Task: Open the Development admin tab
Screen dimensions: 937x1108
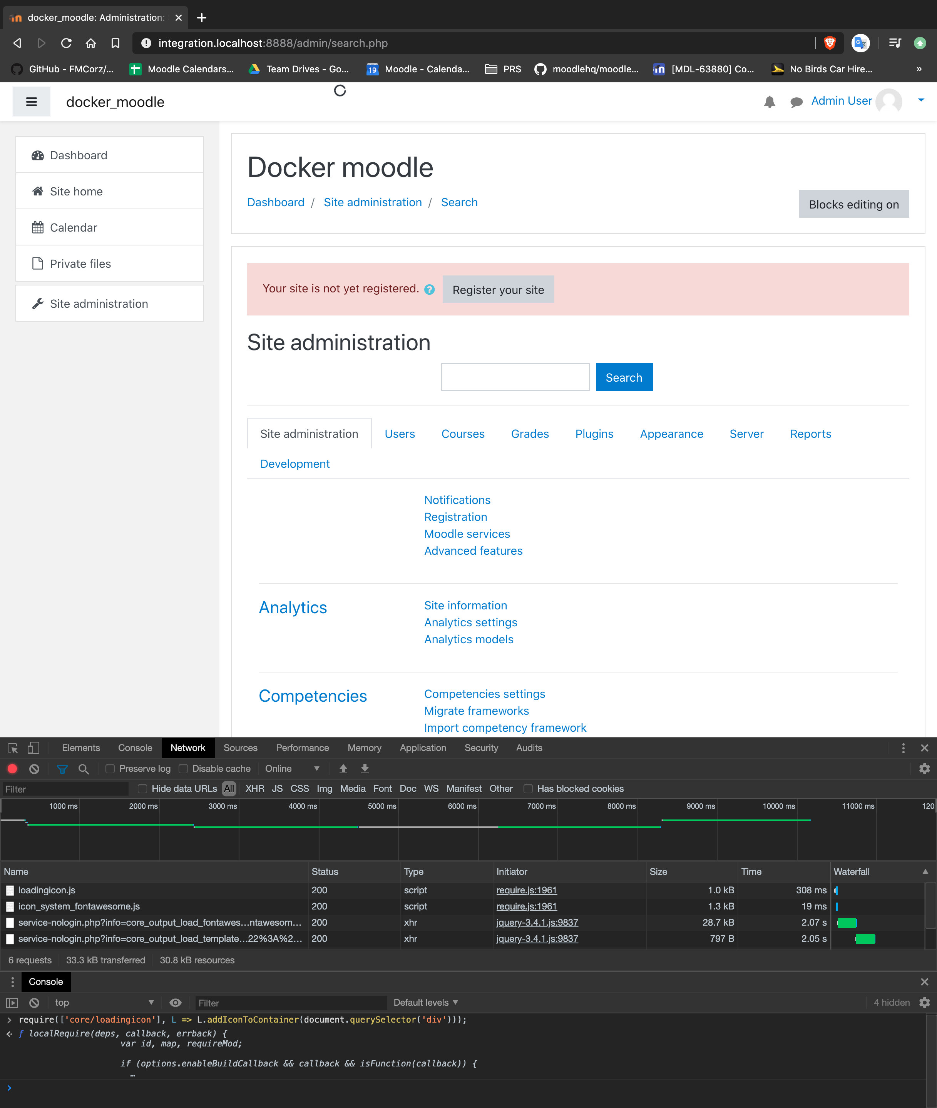Action: (x=295, y=464)
